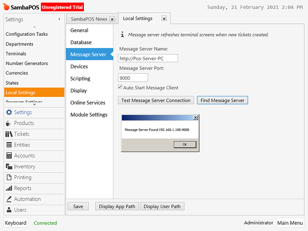Go to Main Menu

tap(290, 223)
